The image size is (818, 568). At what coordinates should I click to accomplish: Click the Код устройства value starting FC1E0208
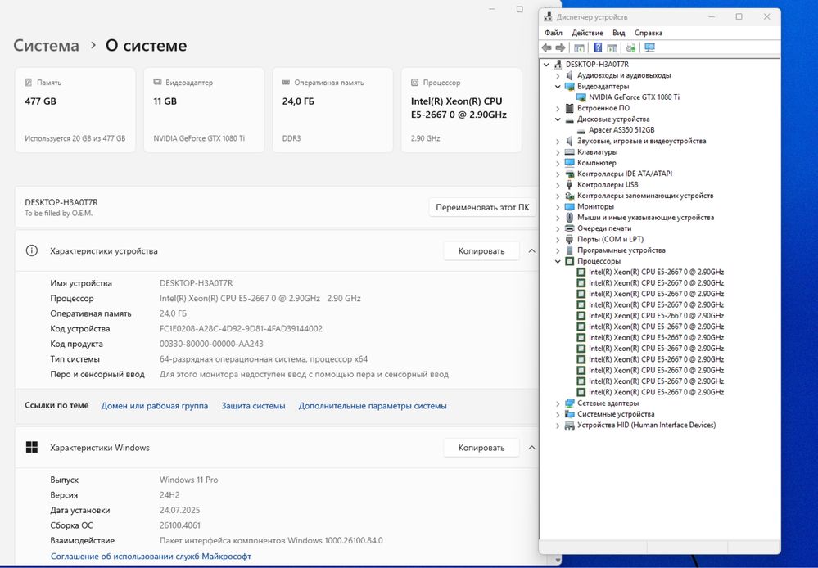[241, 329]
